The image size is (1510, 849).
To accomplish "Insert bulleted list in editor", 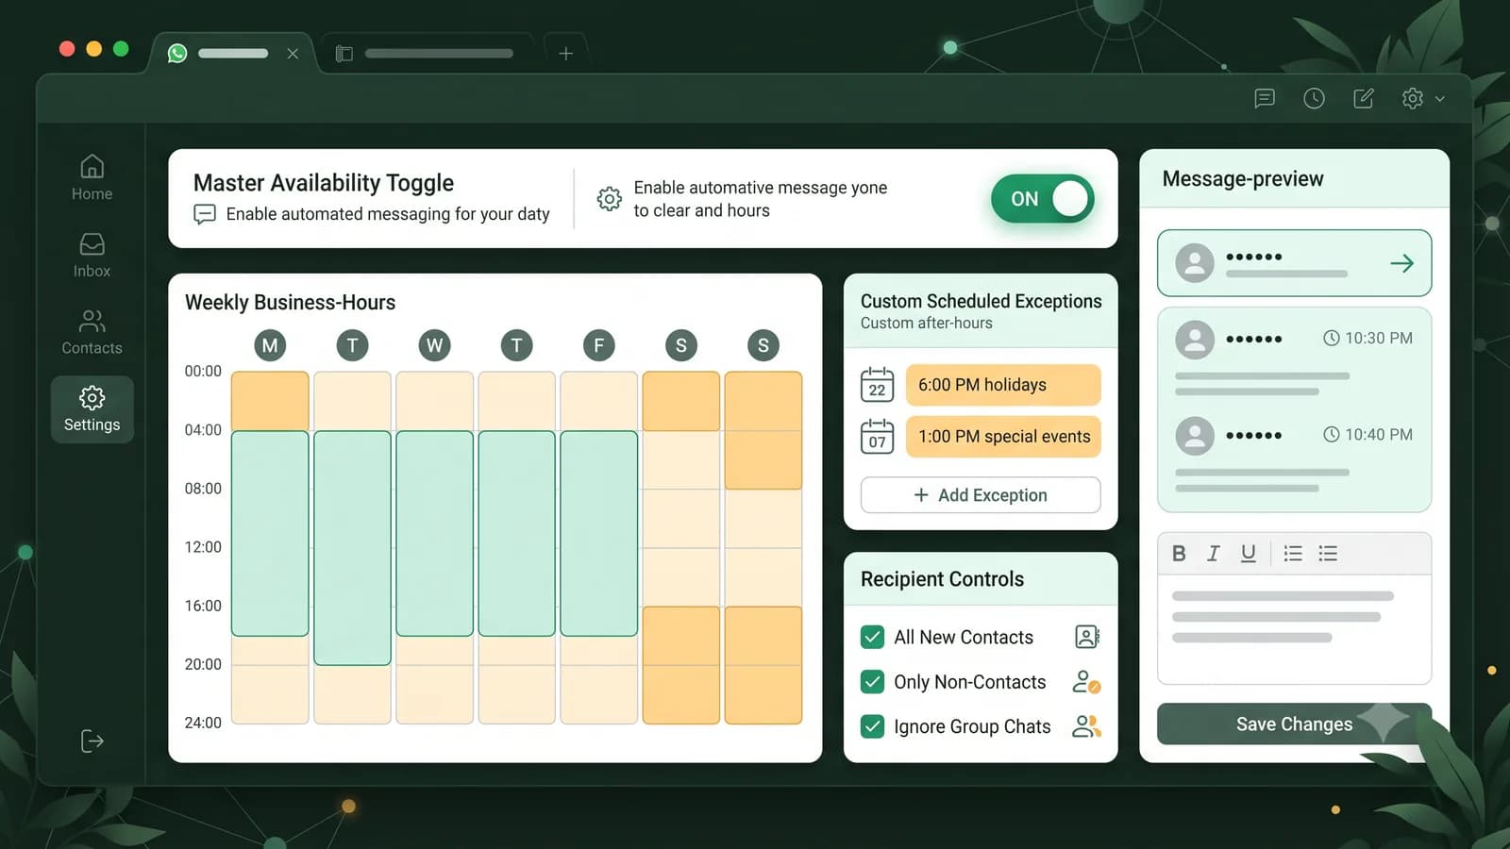I will point(1328,554).
